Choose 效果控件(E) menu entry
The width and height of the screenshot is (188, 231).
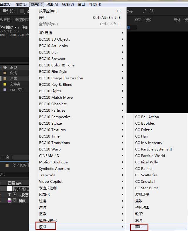(80, 11)
